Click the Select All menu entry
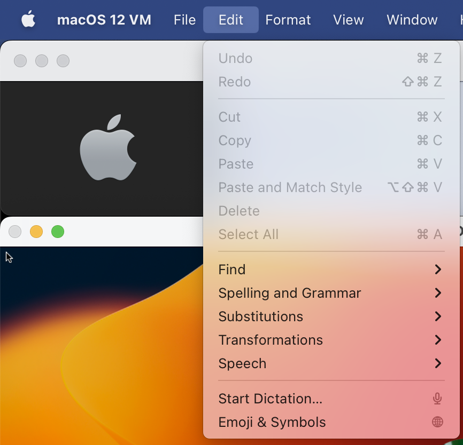 (x=331, y=234)
